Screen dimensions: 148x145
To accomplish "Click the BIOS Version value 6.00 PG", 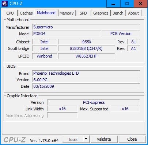I will point(86,80).
